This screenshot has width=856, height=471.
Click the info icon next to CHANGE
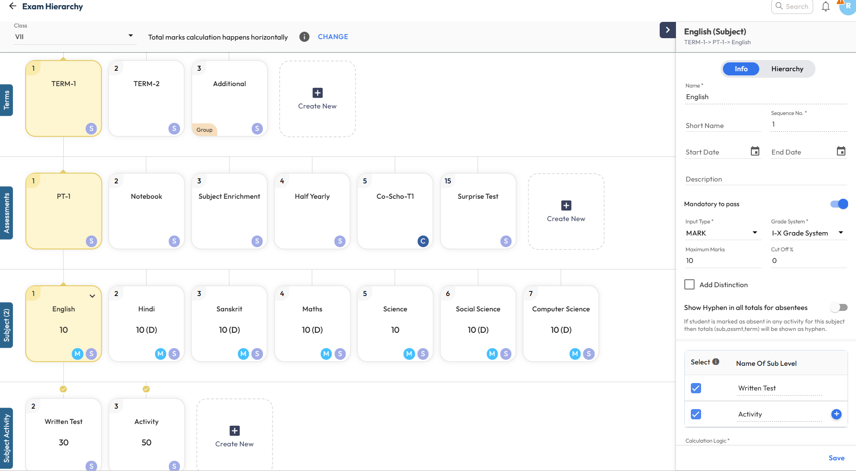304,37
